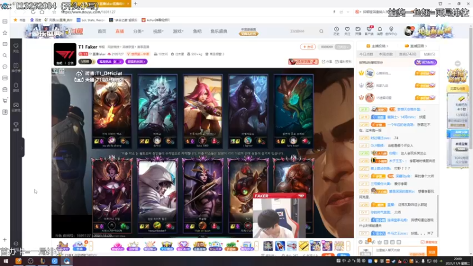Open the LoL Stats bookmark

pyautogui.click(x=90, y=20)
